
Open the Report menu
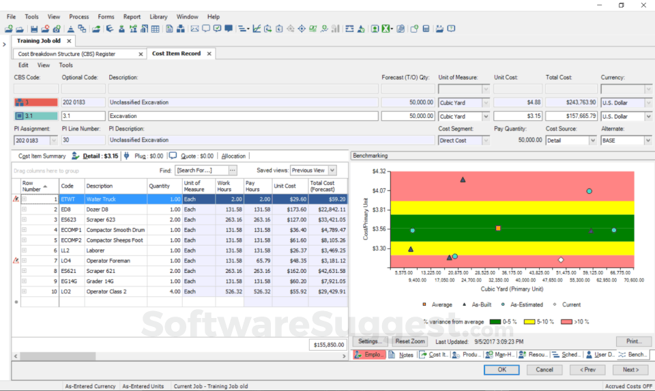(132, 16)
